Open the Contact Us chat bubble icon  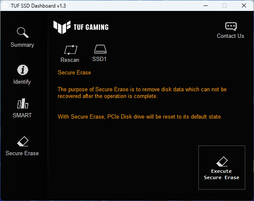click(x=231, y=26)
